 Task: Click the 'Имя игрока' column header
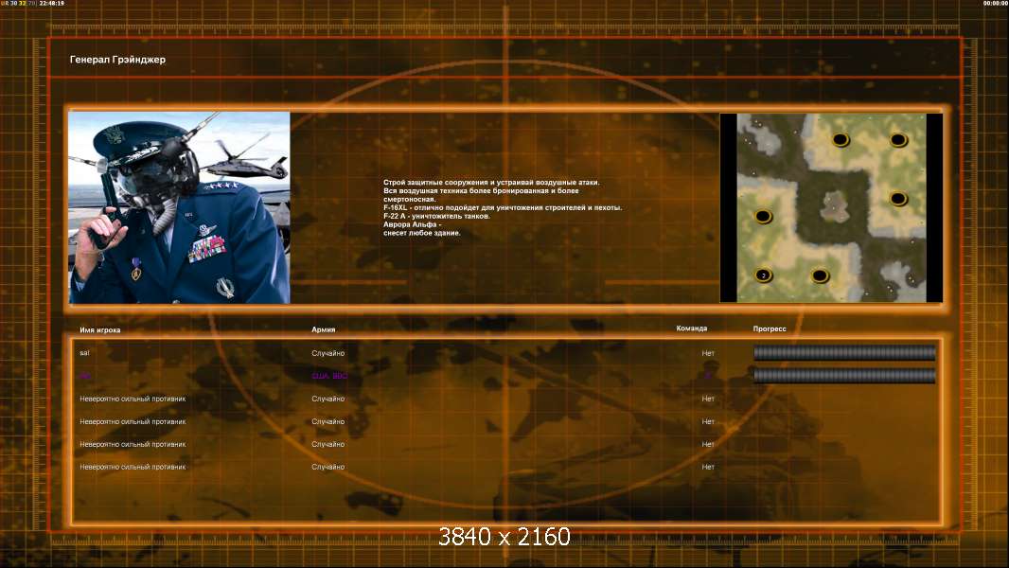(99, 330)
